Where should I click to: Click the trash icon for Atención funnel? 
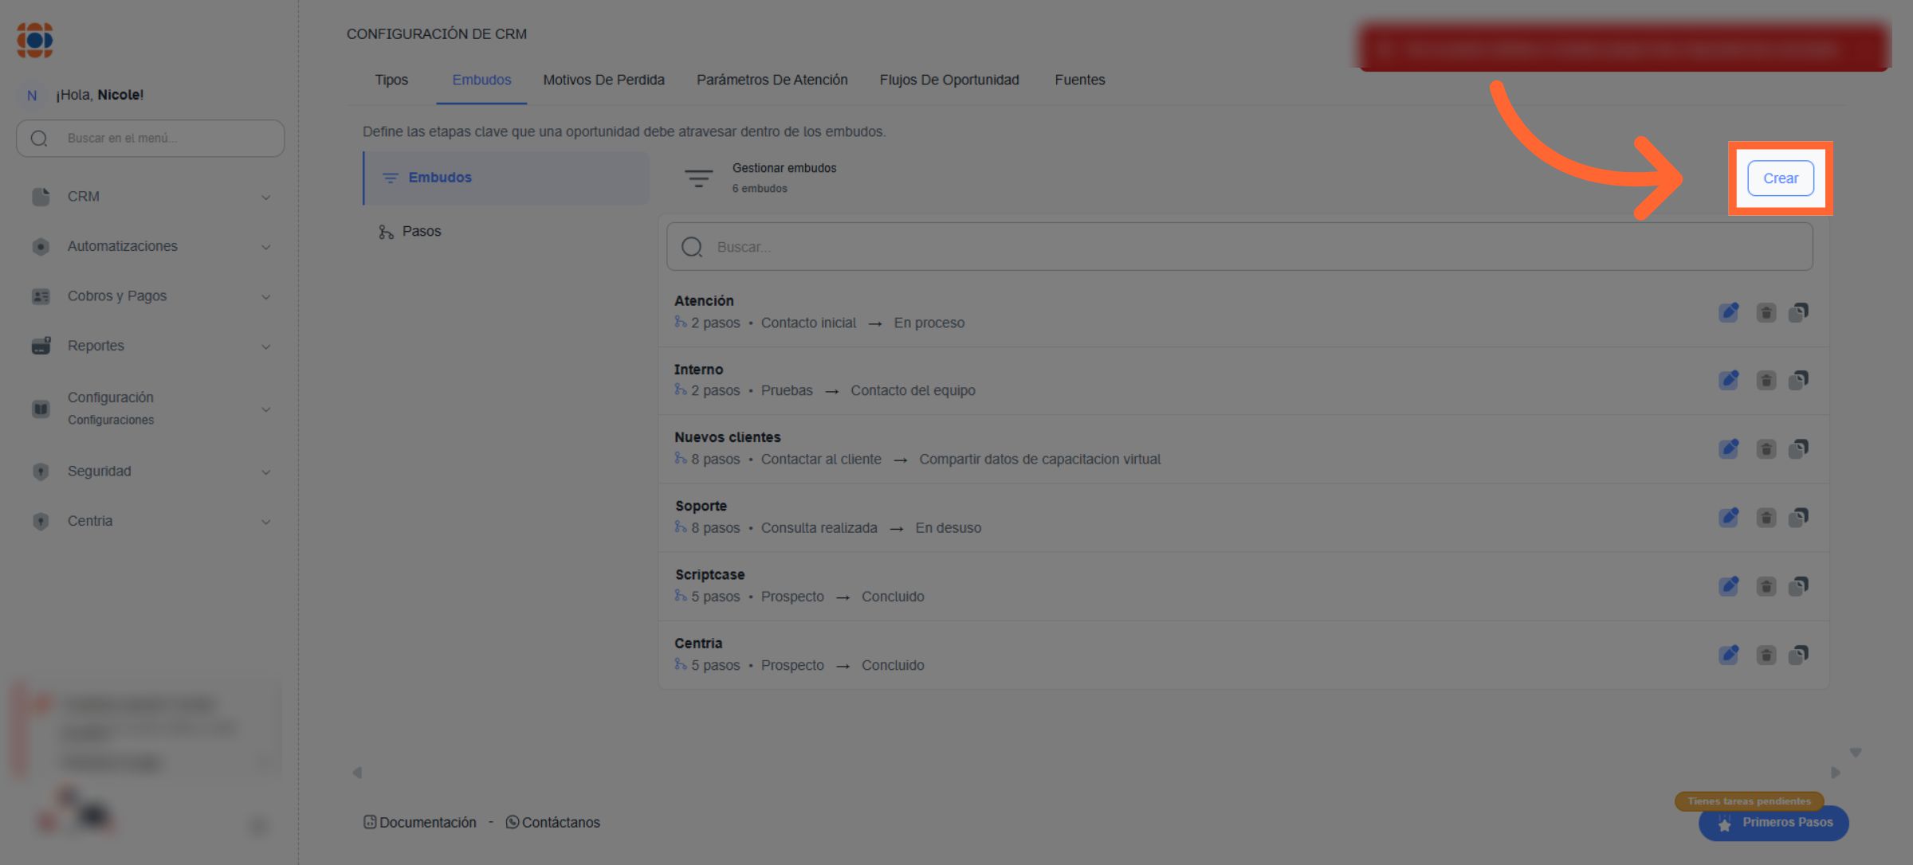point(1766,312)
